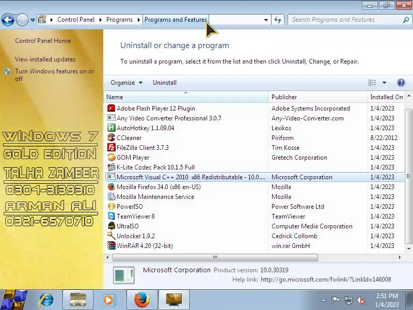
Task: Open View installed updates link
Action: (45, 59)
